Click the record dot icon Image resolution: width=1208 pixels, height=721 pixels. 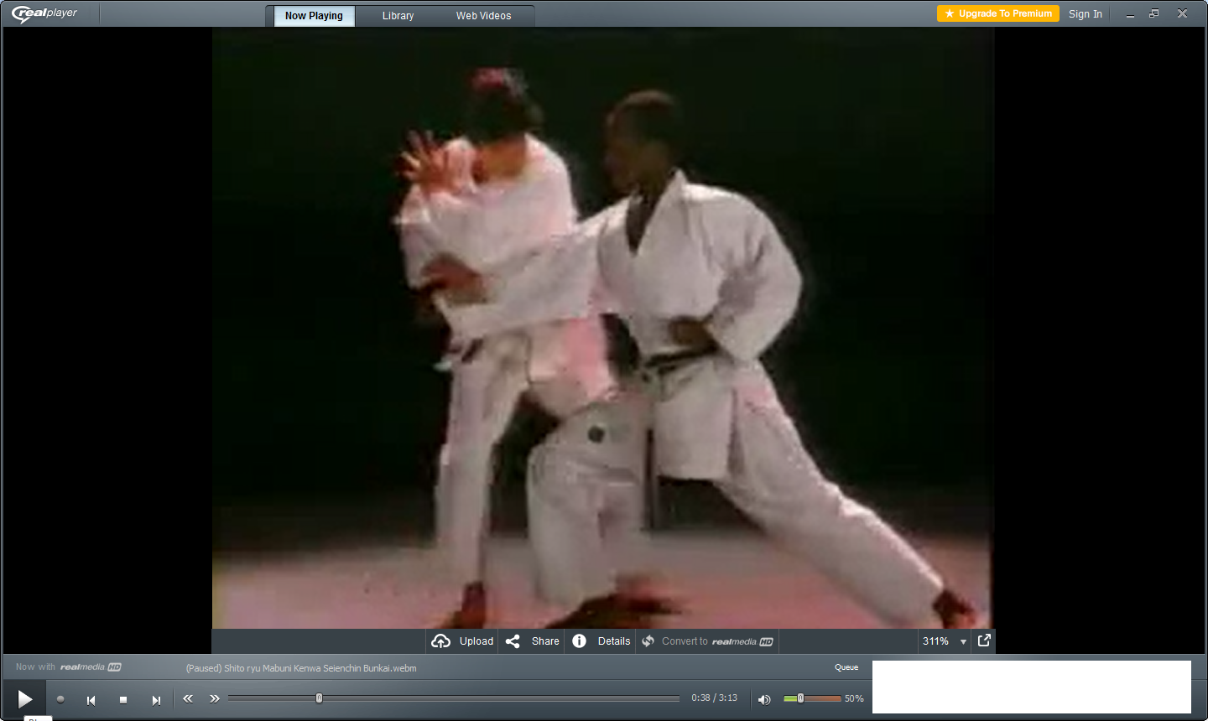(x=59, y=698)
